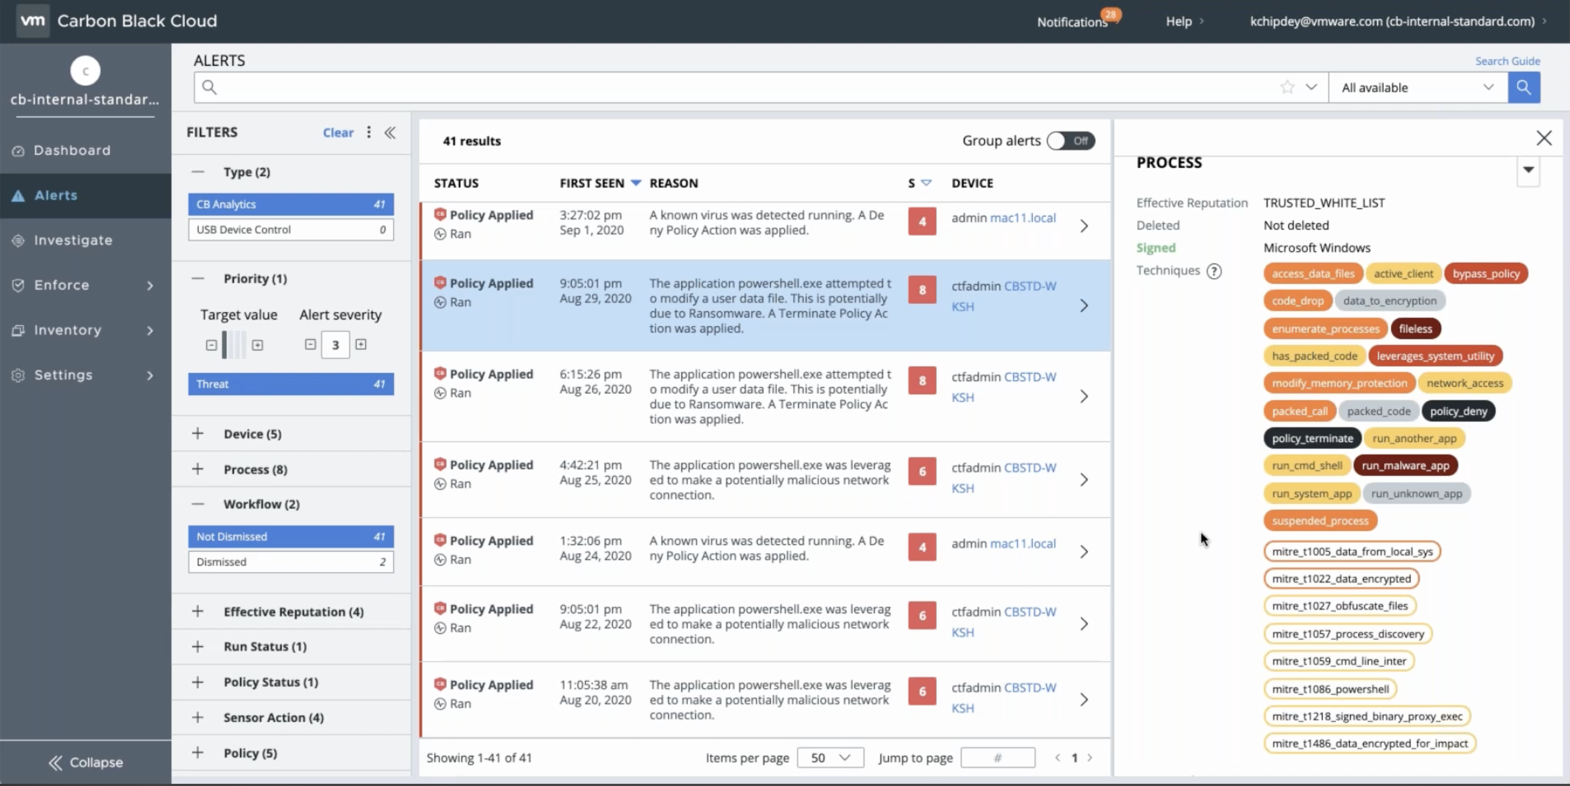Click the search magnifier inside the query field

coord(209,87)
